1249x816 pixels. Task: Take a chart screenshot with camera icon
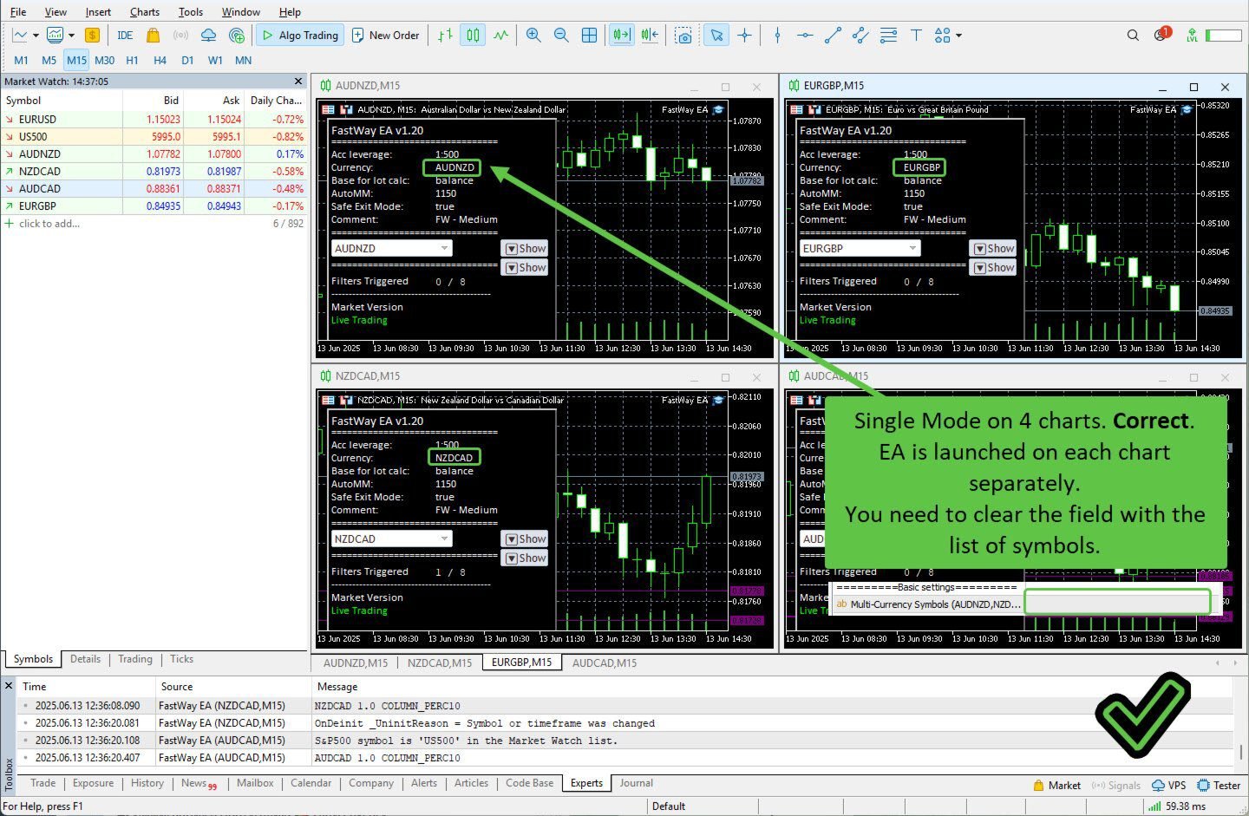tap(684, 36)
